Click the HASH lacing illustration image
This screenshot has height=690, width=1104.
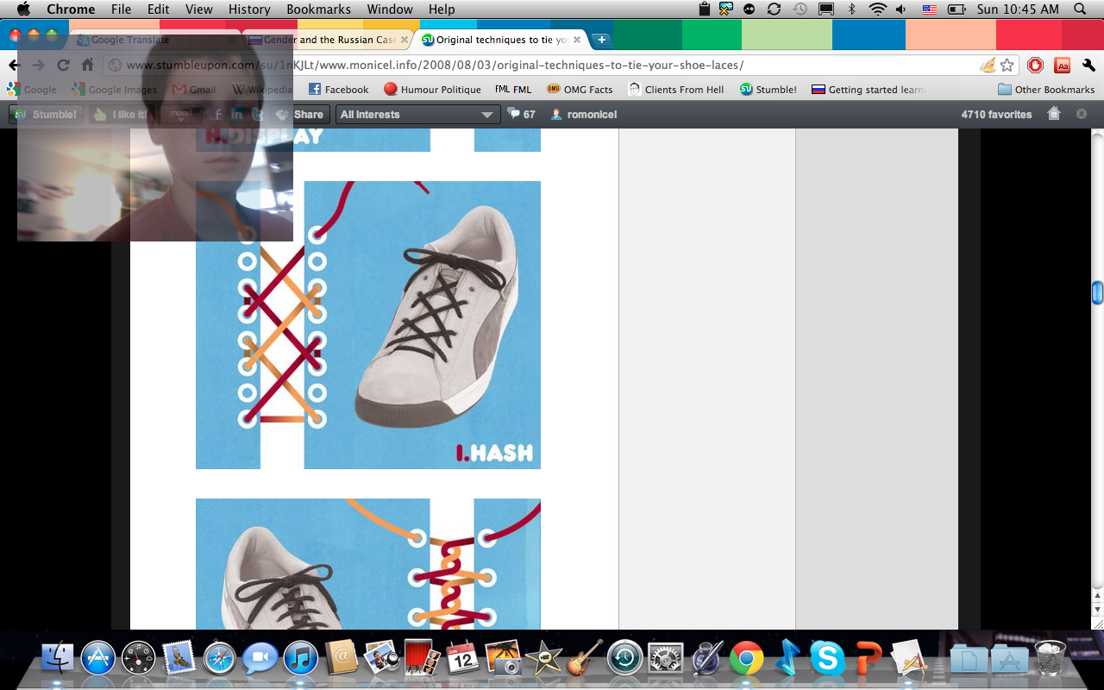click(x=368, y=325)
